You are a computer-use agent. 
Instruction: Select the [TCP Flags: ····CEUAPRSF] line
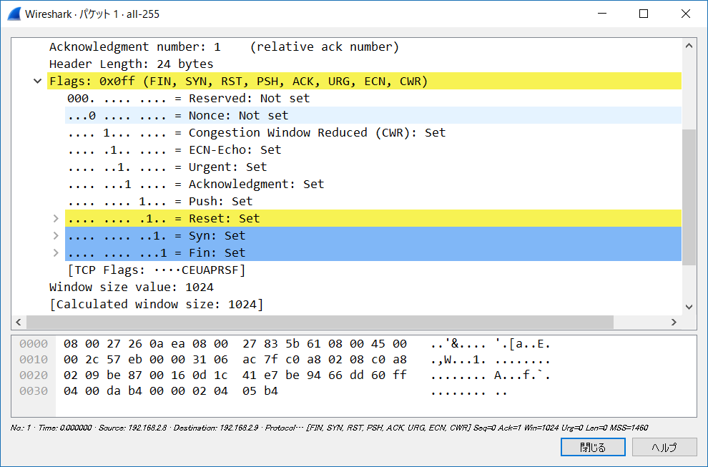pyautogui.click(x=156, y=270)
